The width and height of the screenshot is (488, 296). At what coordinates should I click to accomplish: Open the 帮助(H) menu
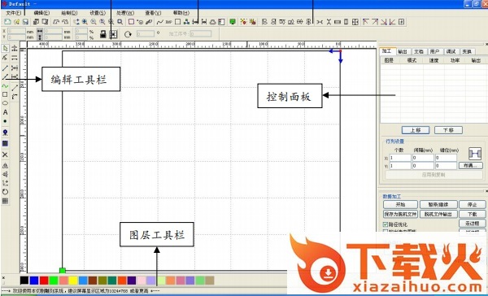(x=181, y=13)
